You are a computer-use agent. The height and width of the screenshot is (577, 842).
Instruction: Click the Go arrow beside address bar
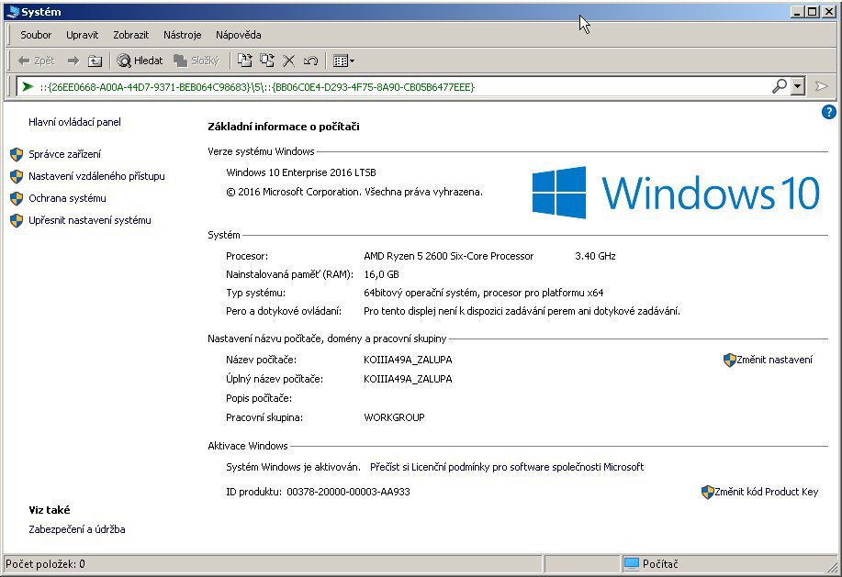821,86
